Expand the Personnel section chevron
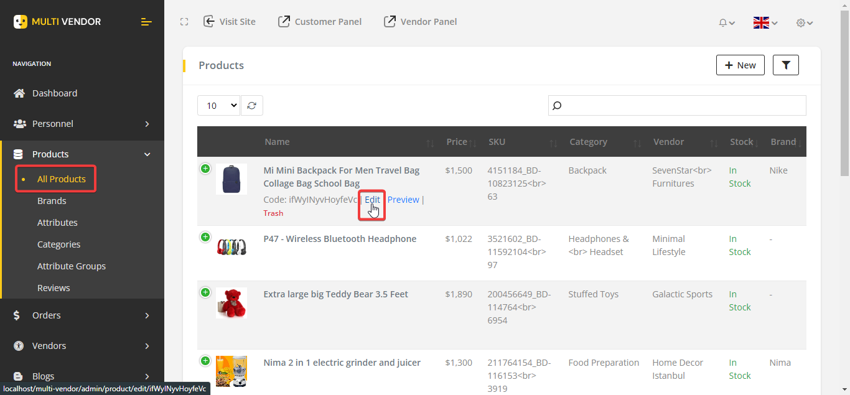 (147, 124)
